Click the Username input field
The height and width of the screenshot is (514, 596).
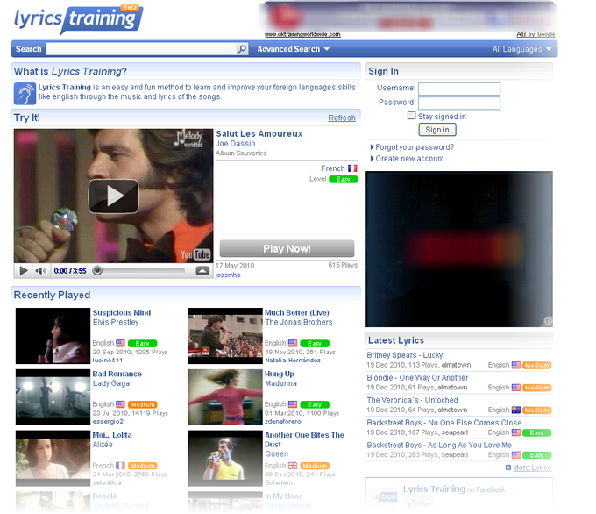click(x=459, y=89)
